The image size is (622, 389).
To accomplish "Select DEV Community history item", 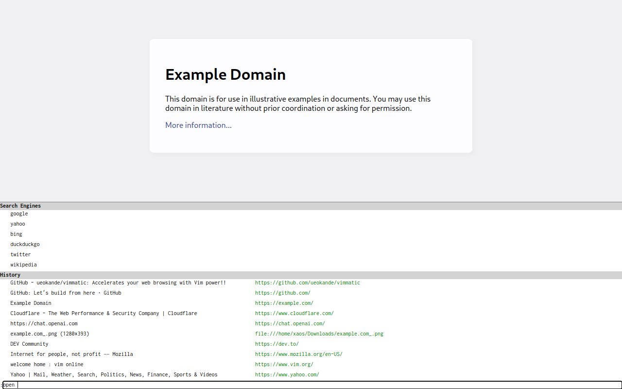I will point(30,344).
